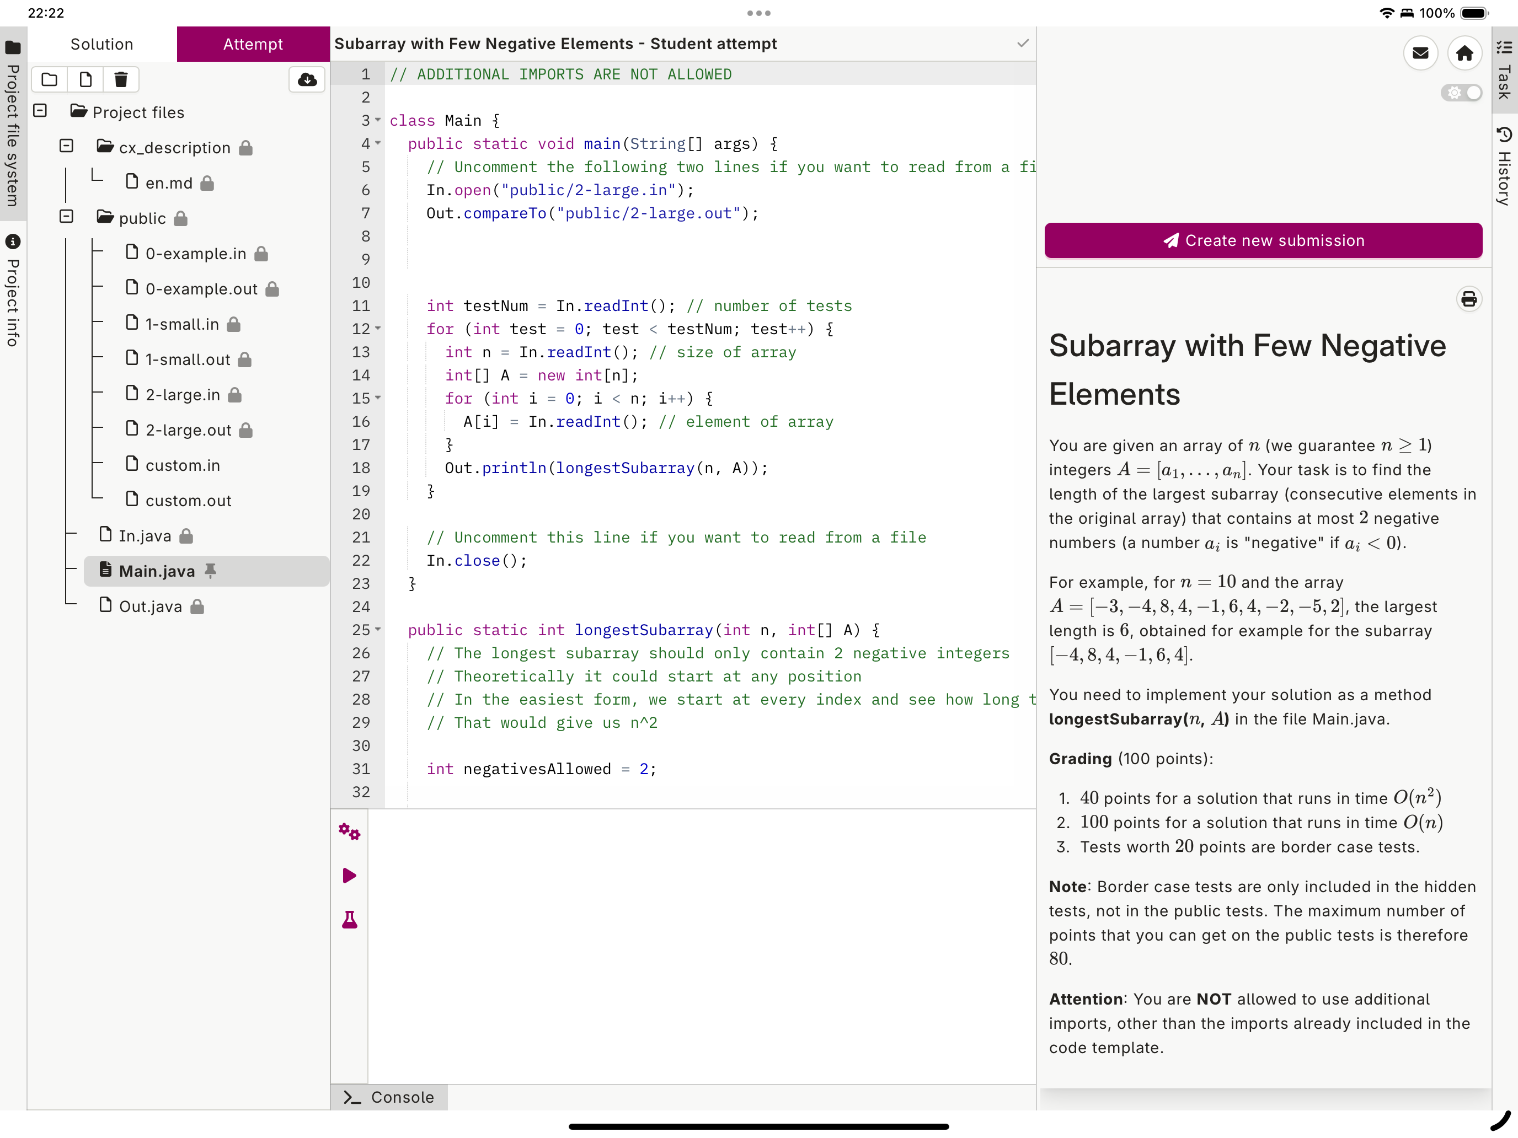Go to home icon button
Viewport: 1518px width, 1138px height.
tap(1464, 53)
